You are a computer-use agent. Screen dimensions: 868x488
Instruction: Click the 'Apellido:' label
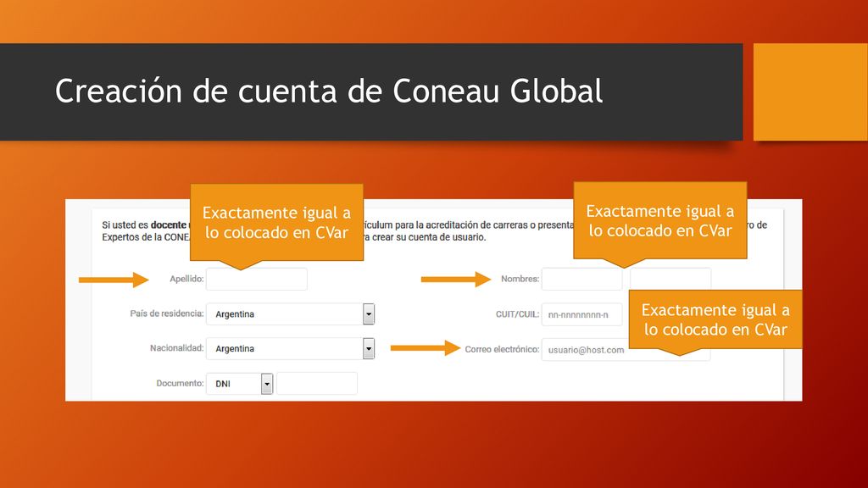tap(186, 279)
